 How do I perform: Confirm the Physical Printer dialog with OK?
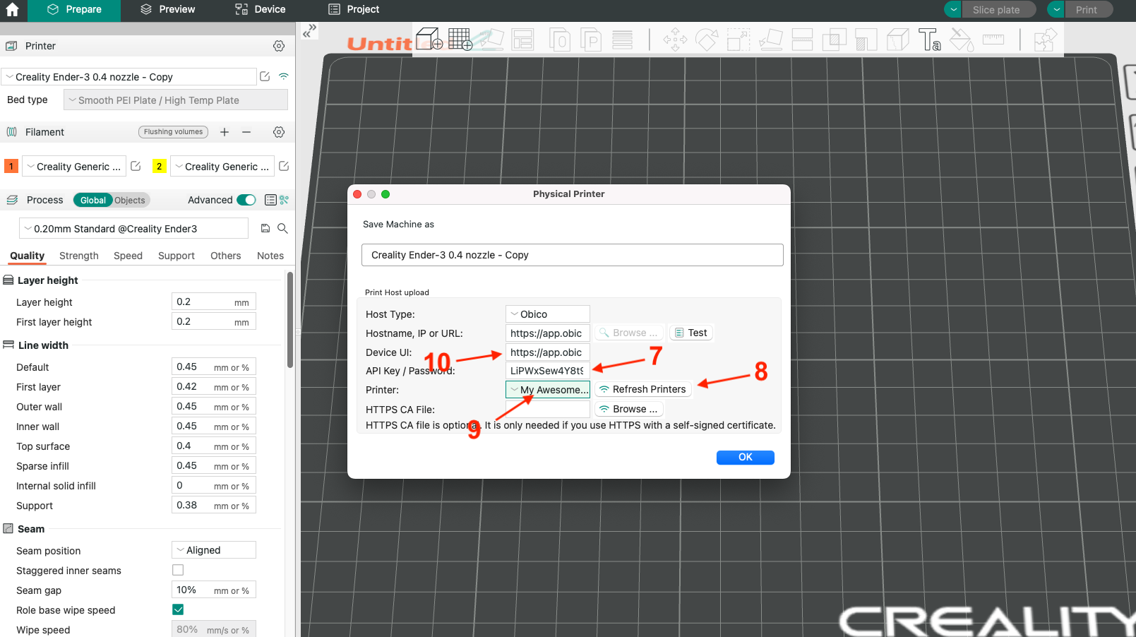[746, 458]
